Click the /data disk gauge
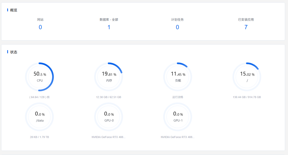The width and height of the screenshot is (288, 155). click(40, 117)
